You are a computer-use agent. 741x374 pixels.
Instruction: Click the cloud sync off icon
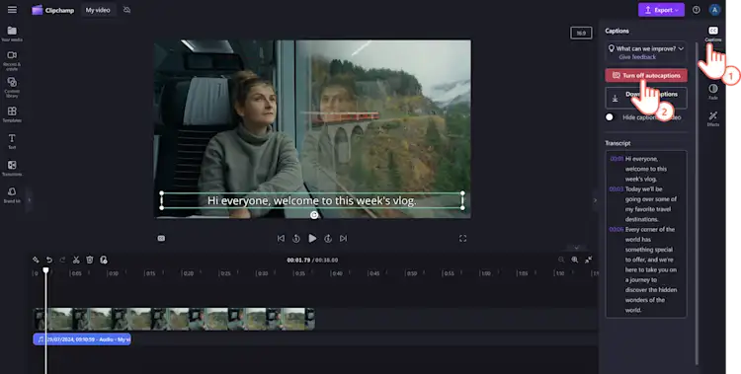pos(126,10)
